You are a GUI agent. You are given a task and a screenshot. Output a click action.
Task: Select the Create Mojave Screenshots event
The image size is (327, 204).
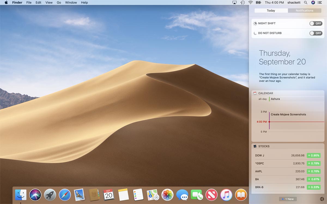288,115
